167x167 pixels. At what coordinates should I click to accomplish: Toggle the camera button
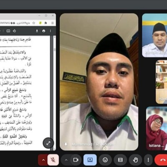(76, 160)
